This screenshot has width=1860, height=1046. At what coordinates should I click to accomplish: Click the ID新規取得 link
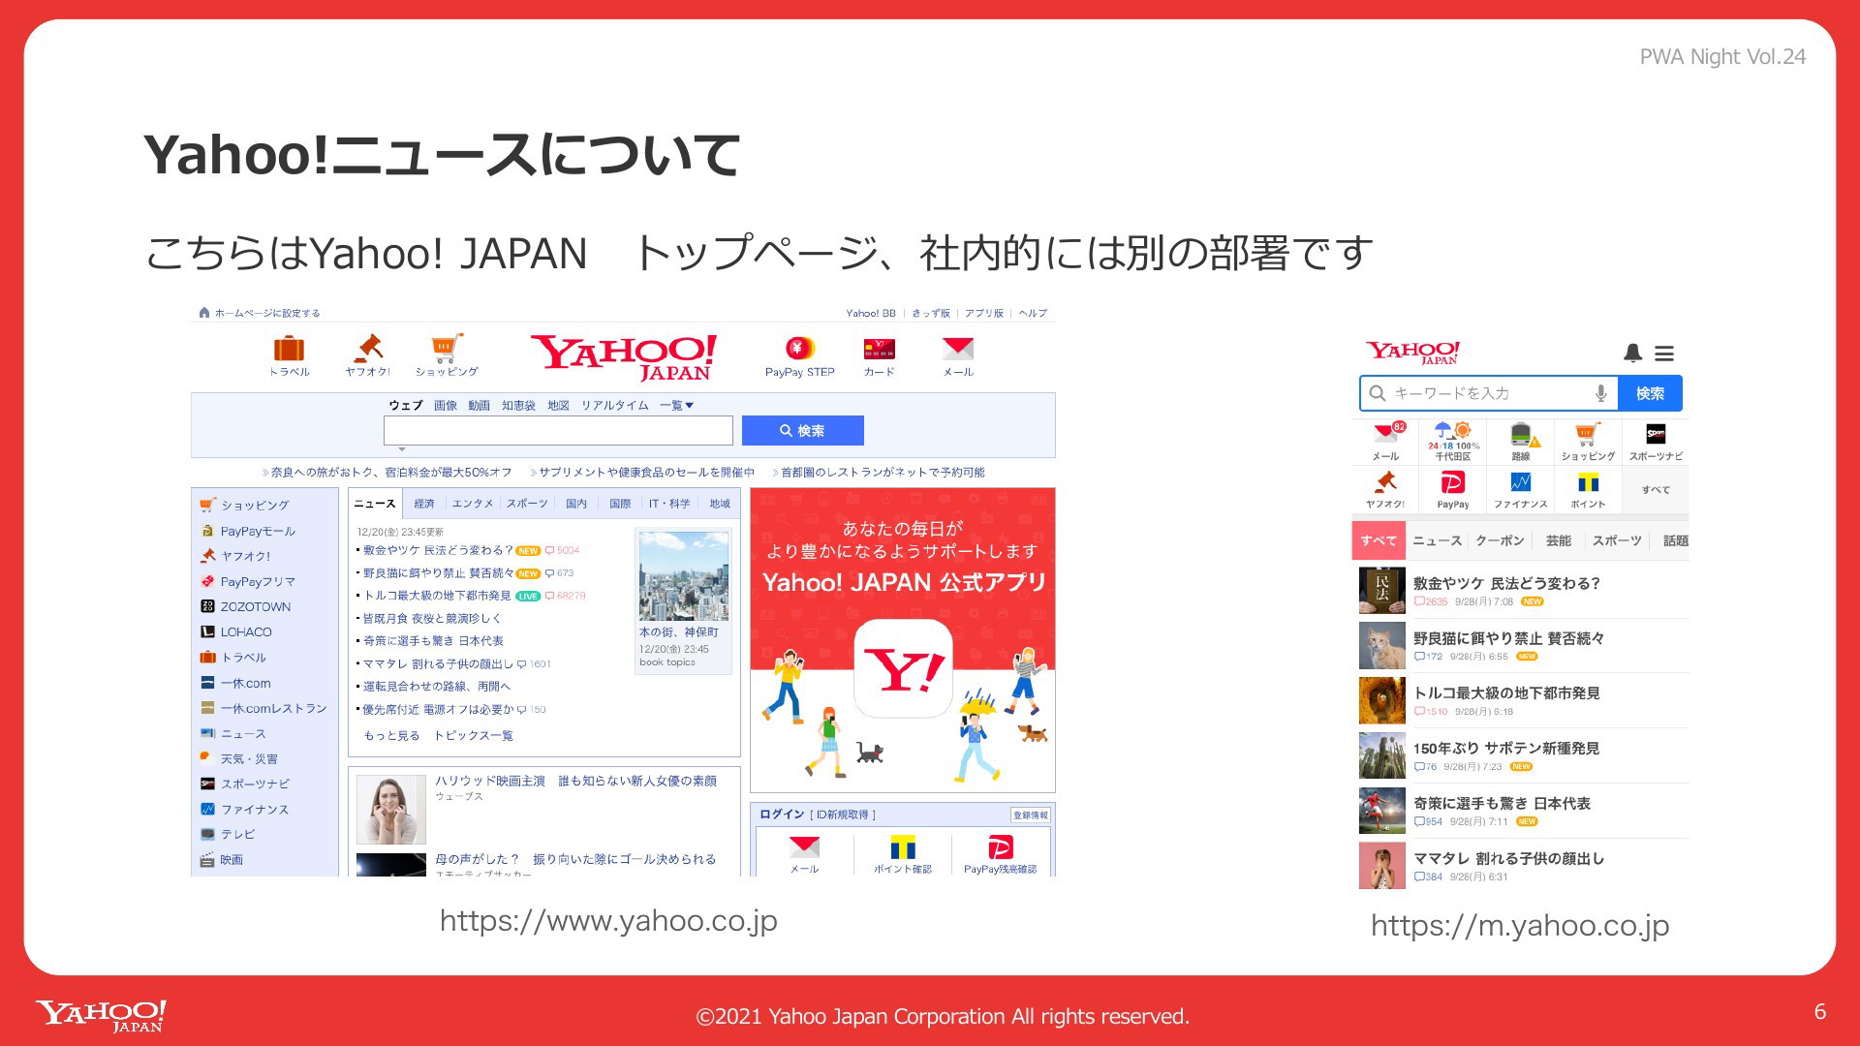click(x=842, y=815)
